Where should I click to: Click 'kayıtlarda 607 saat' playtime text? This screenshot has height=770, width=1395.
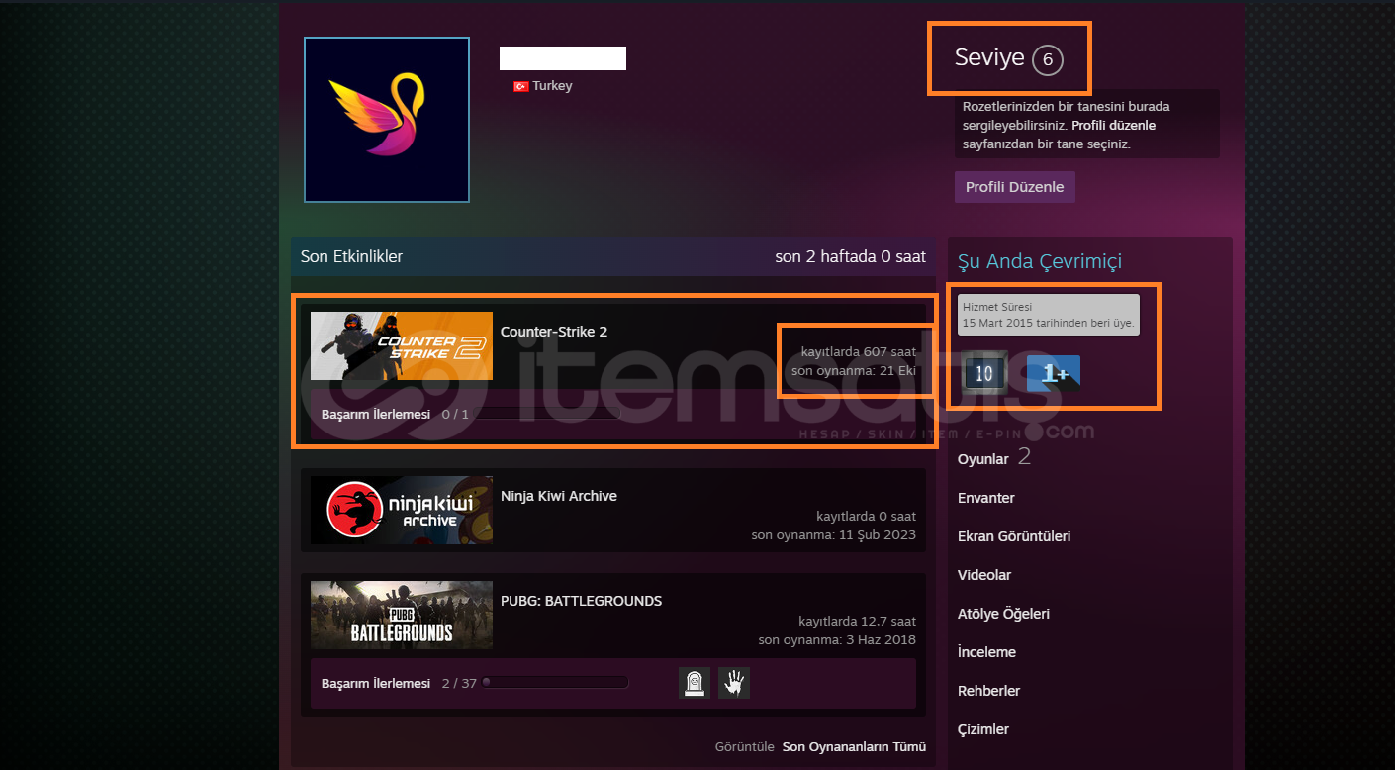click(x=859, y=351)
